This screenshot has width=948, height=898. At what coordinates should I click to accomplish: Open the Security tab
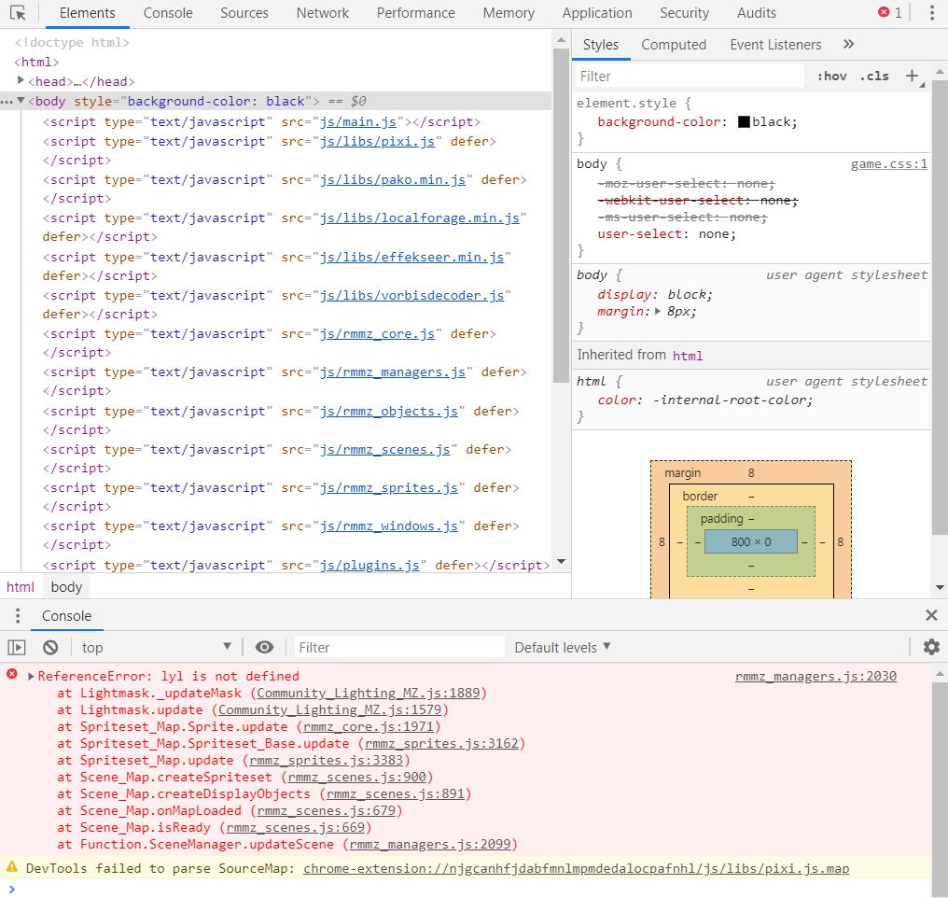click(x=684, y=13)
